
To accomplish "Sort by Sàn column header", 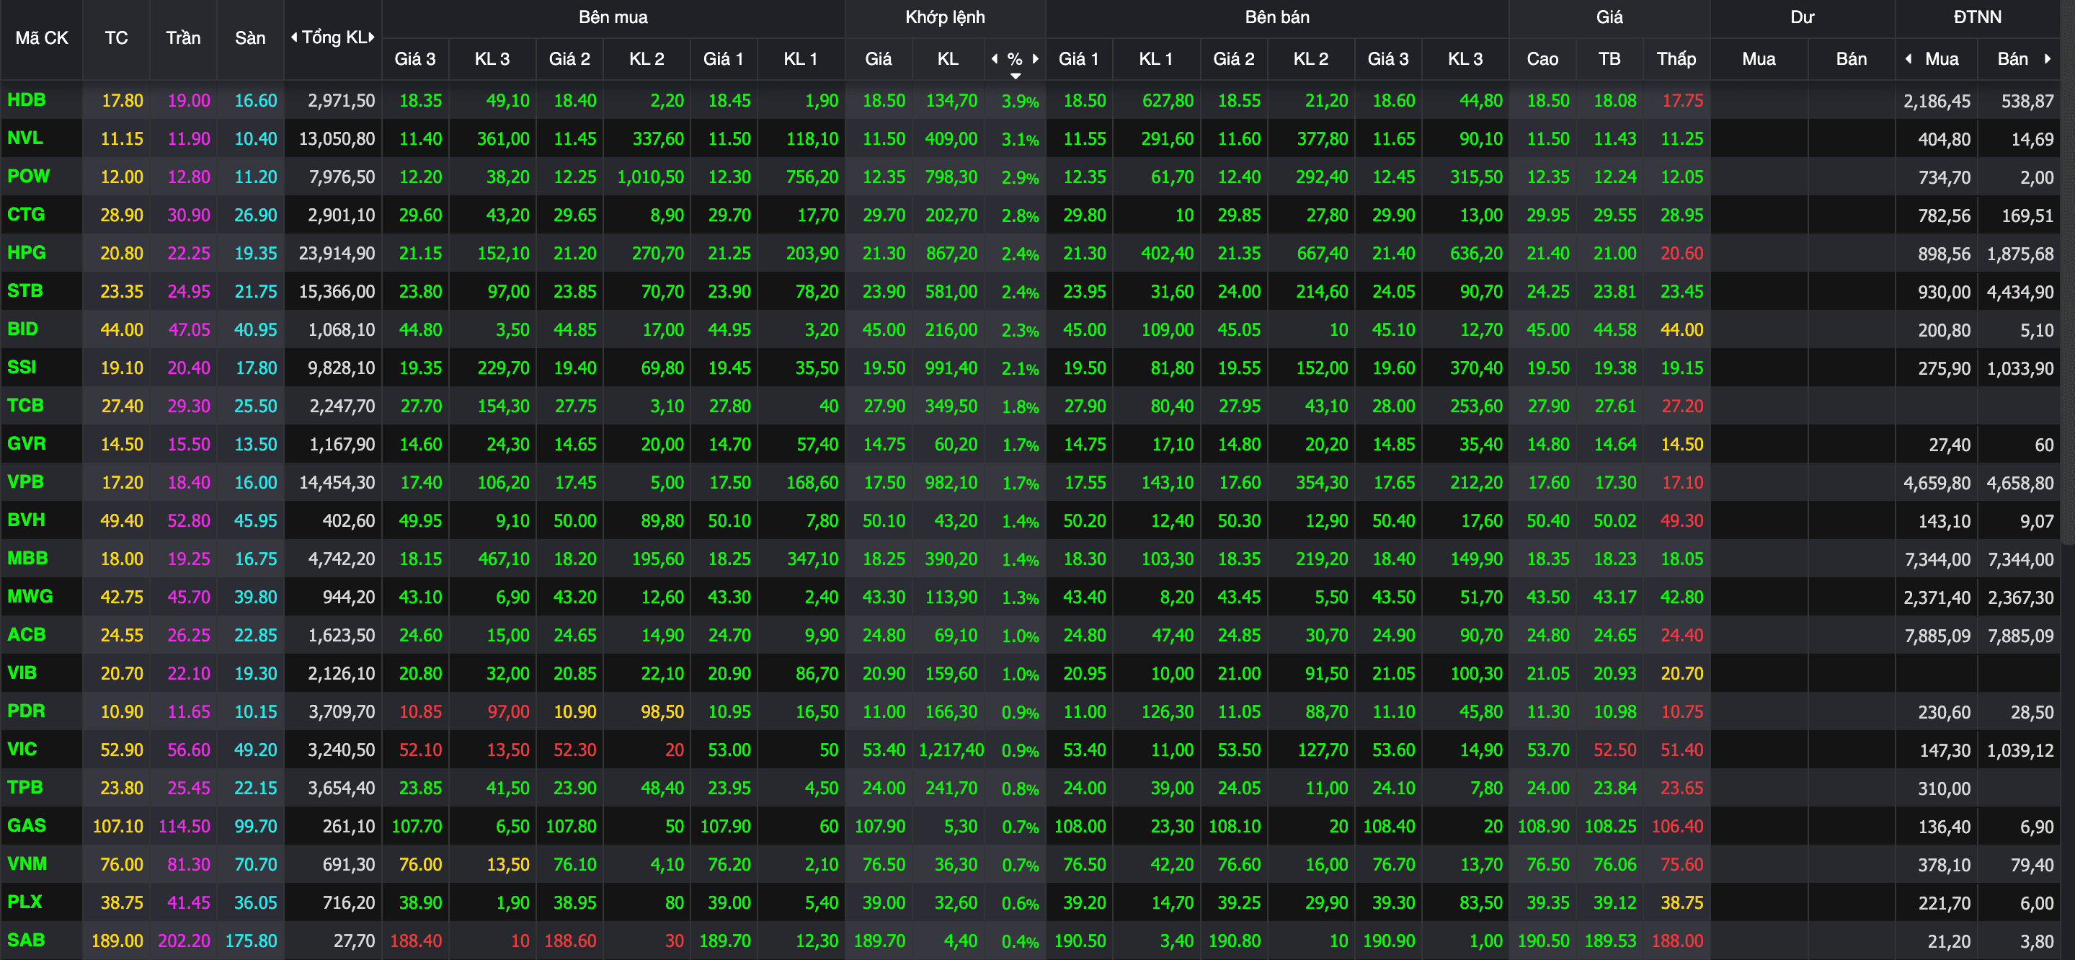I will [x=249, y=38].
